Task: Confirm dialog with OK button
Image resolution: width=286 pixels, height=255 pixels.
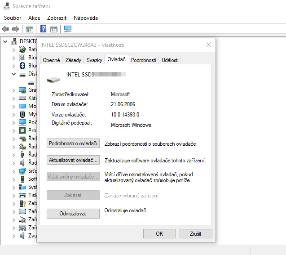Action: coord(159,233)
